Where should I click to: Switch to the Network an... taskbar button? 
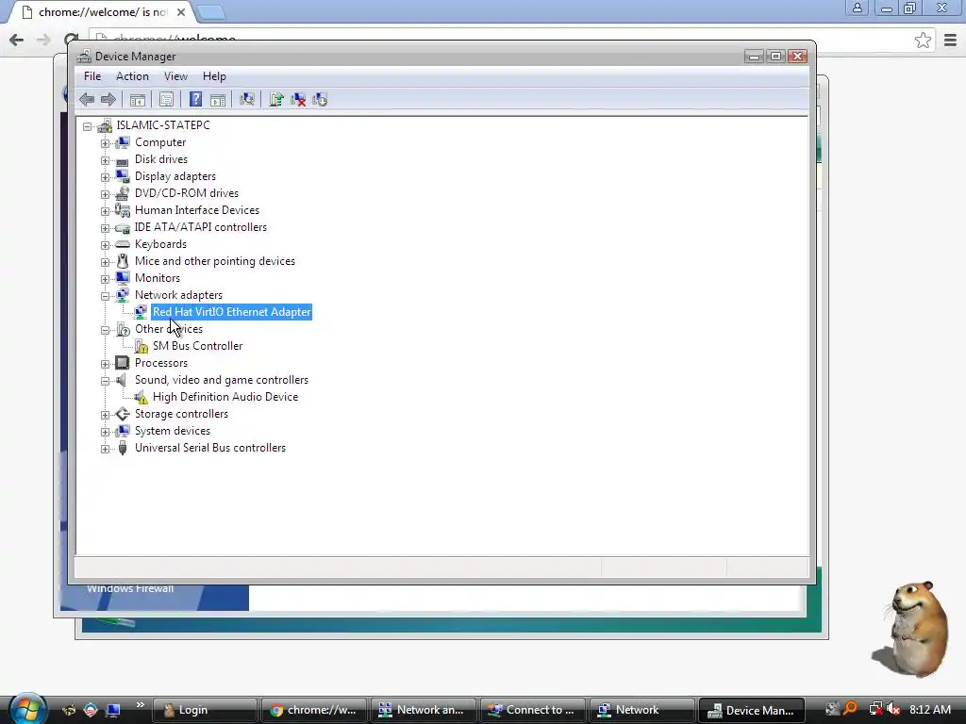point(424,710)
